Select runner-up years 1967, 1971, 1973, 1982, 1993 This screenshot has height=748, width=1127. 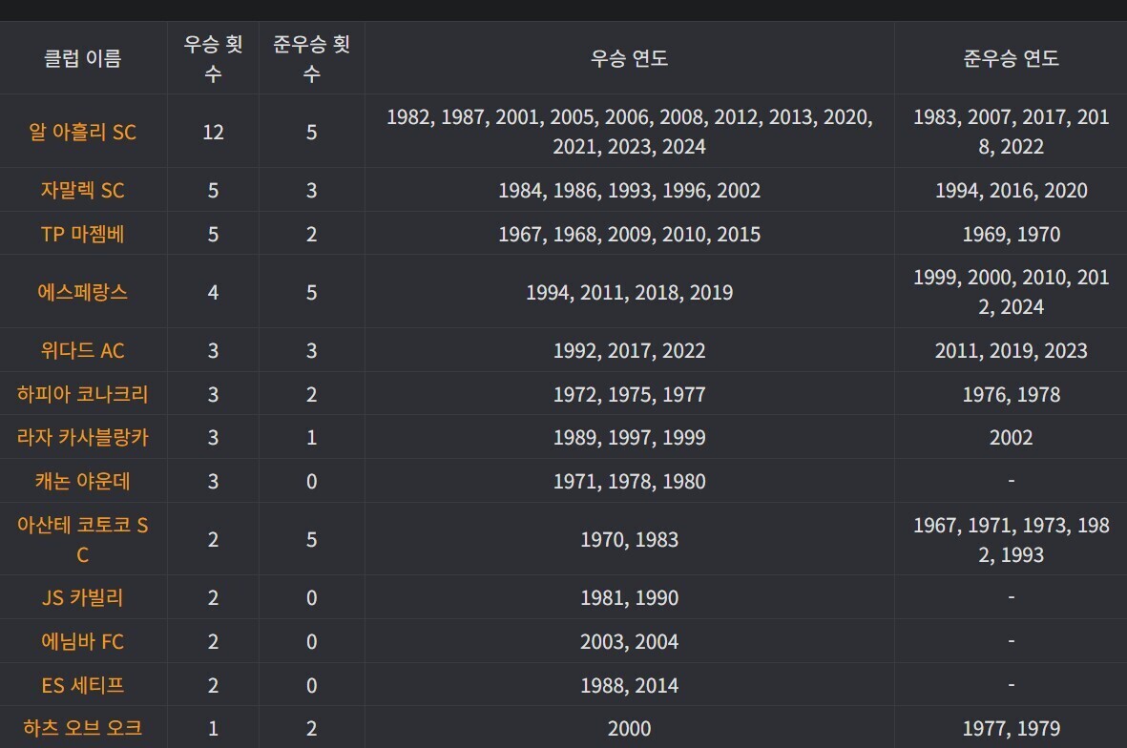1011,540
